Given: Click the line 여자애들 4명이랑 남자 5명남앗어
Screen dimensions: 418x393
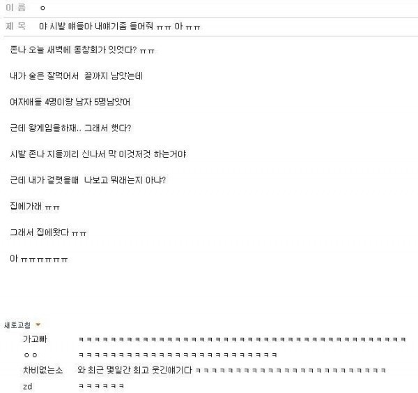Looking at the screenshot, I should coord(70,102).
